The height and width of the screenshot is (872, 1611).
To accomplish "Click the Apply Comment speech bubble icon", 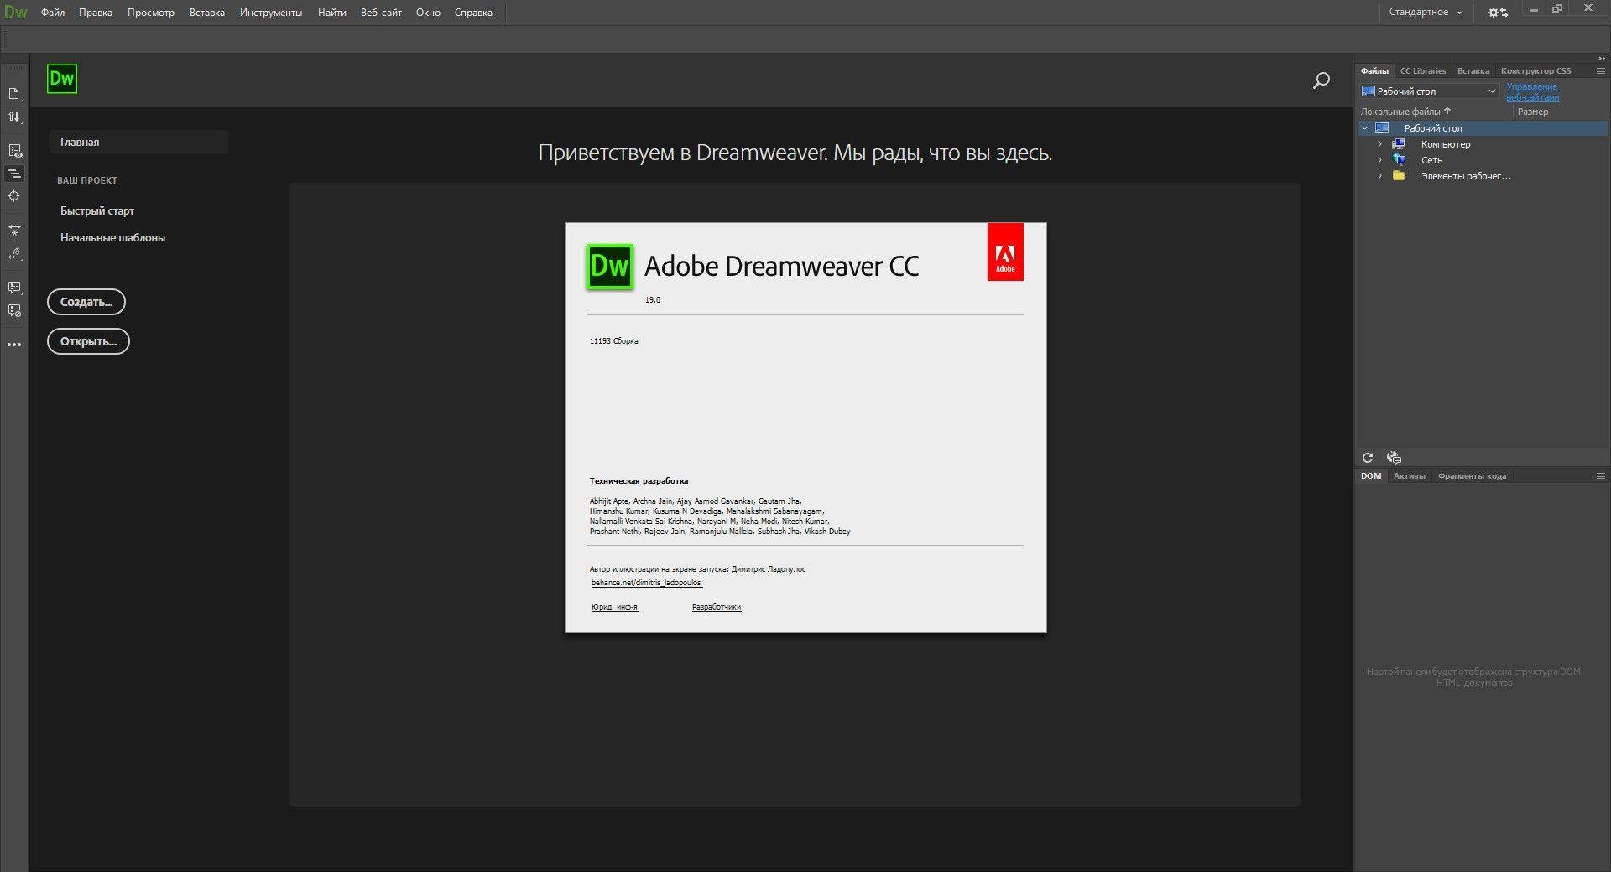I will (x=14, y=288).
